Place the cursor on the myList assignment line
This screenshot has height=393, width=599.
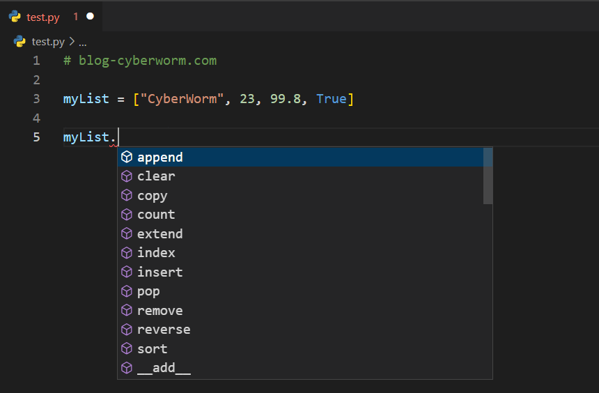pos(209,99)
